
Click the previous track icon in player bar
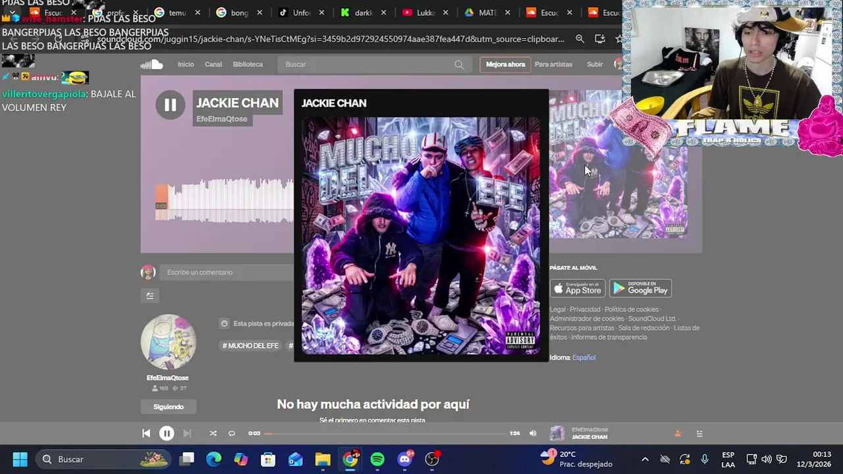(146, 433)
